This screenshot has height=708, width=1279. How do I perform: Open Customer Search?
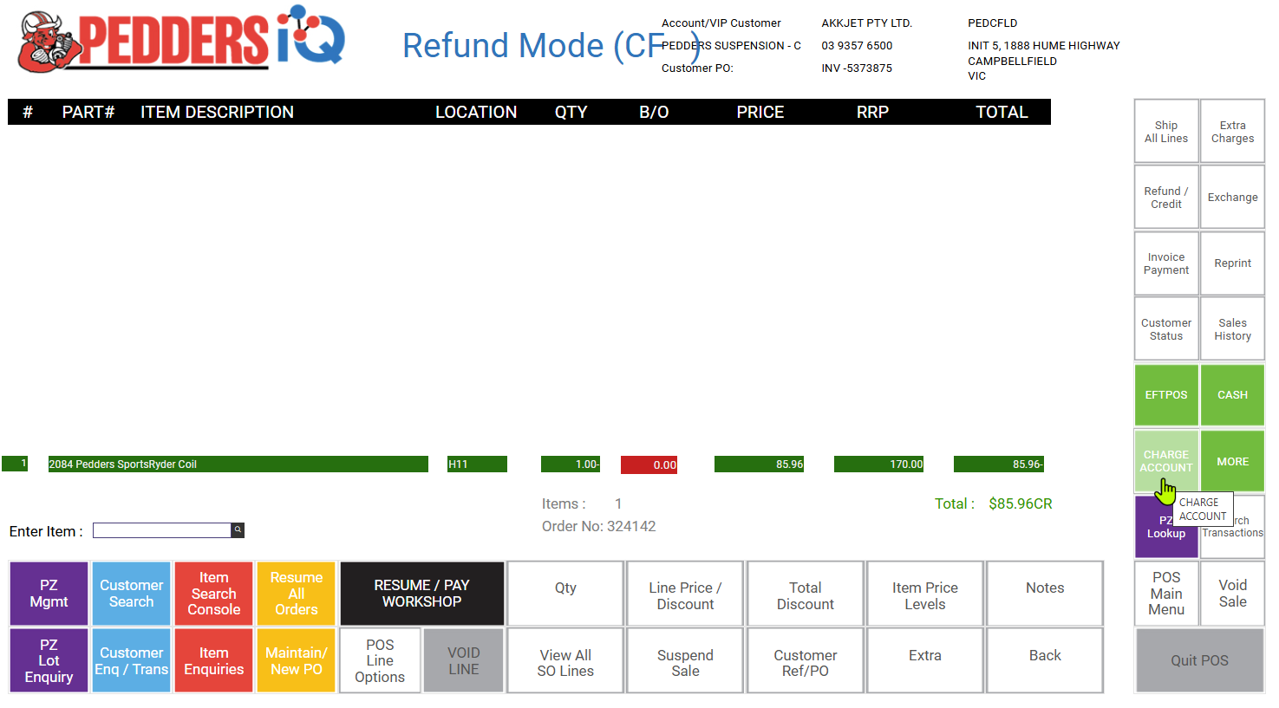tap(131, 594)
